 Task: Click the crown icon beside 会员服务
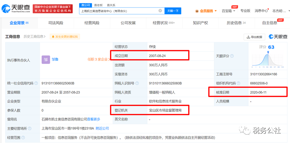(x=197, y=11)
